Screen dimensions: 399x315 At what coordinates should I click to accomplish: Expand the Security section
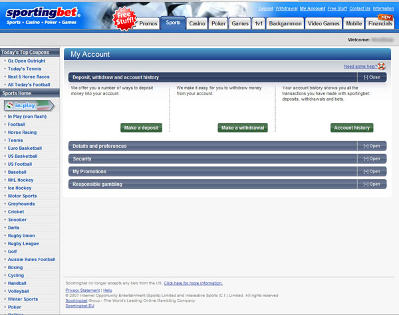tap(372, 158)
